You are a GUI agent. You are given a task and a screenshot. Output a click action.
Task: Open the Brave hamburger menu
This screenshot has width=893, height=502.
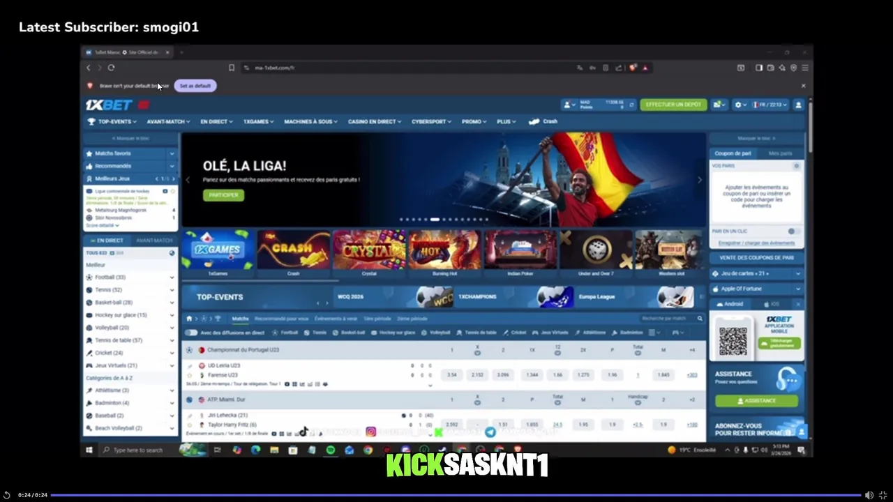click(804, 68)
